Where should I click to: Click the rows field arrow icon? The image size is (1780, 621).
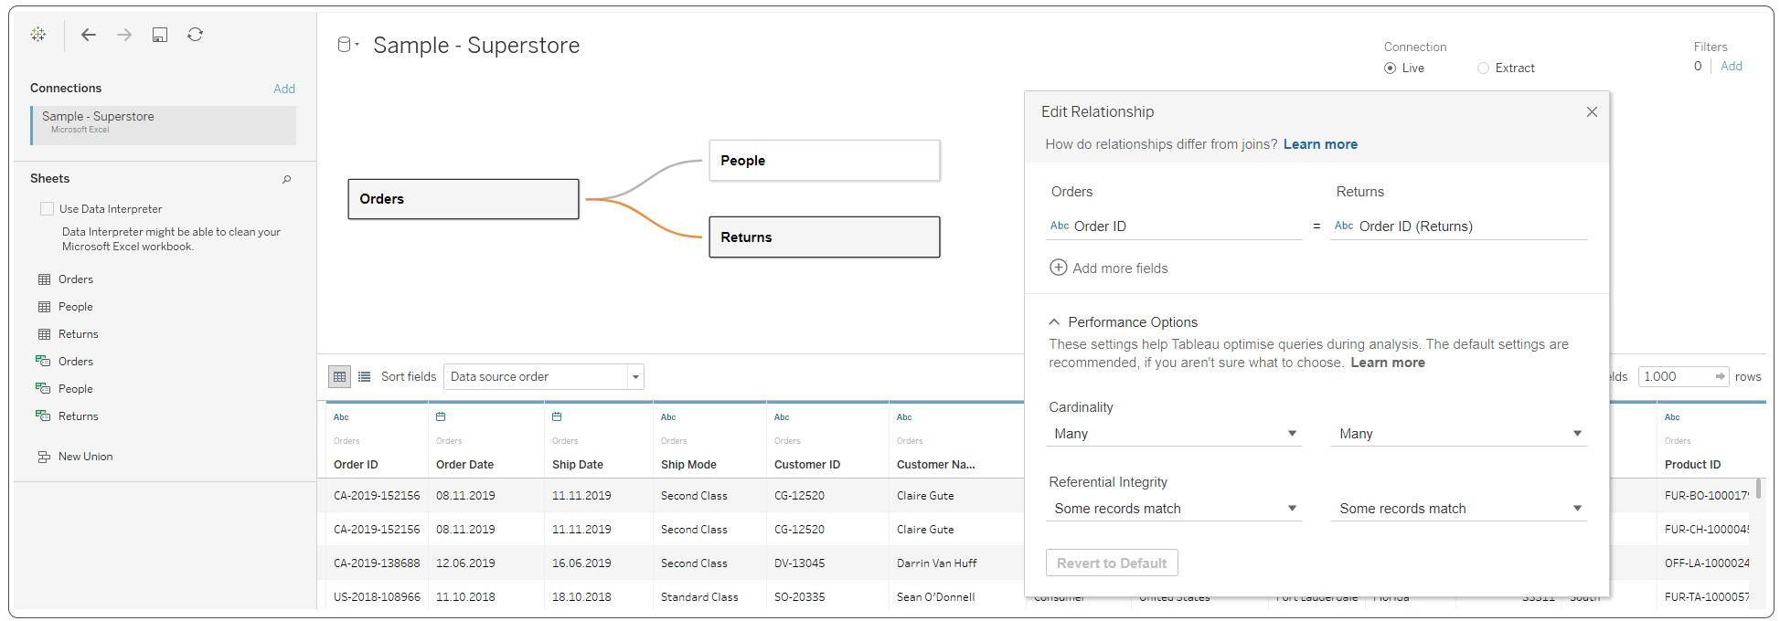coord(1720,376)
